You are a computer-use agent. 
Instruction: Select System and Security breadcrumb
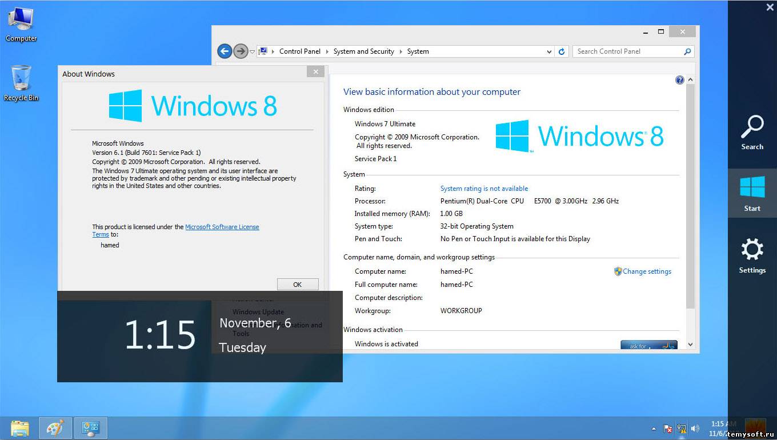(x=364, y=51)
